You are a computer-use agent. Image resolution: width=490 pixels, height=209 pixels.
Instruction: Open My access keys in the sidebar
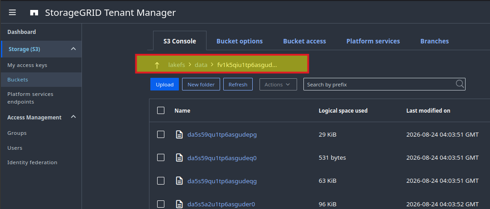coord(27,65)
